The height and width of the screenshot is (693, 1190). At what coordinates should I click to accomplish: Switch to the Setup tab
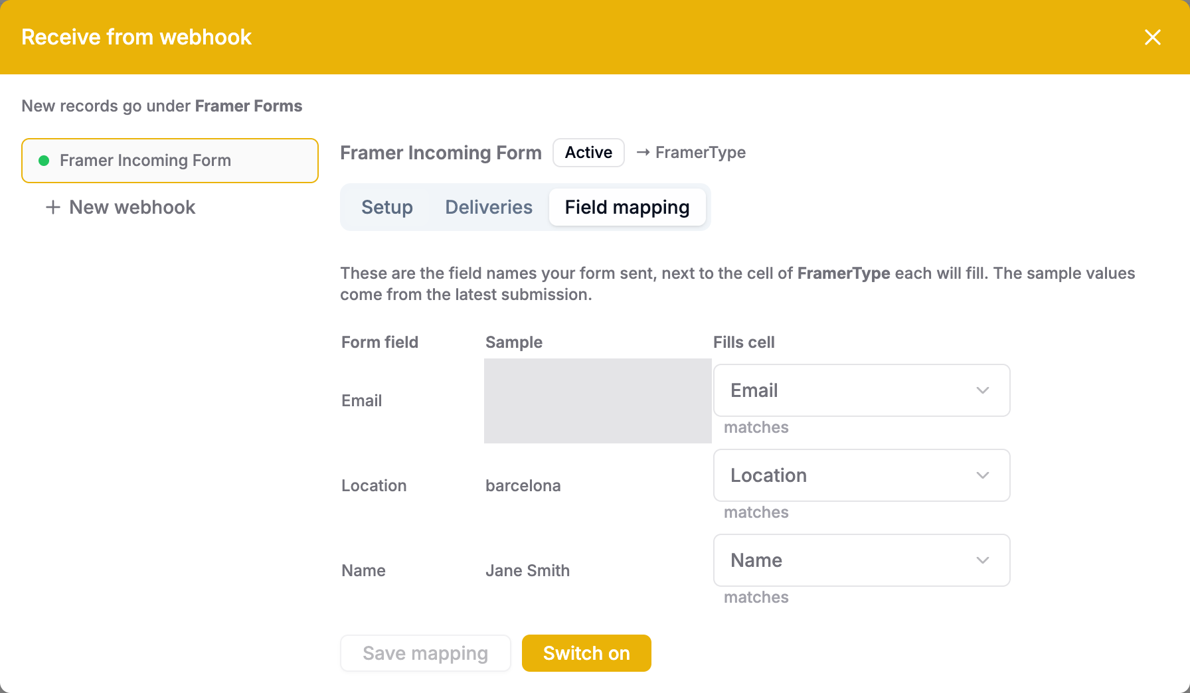click(387, 207)
